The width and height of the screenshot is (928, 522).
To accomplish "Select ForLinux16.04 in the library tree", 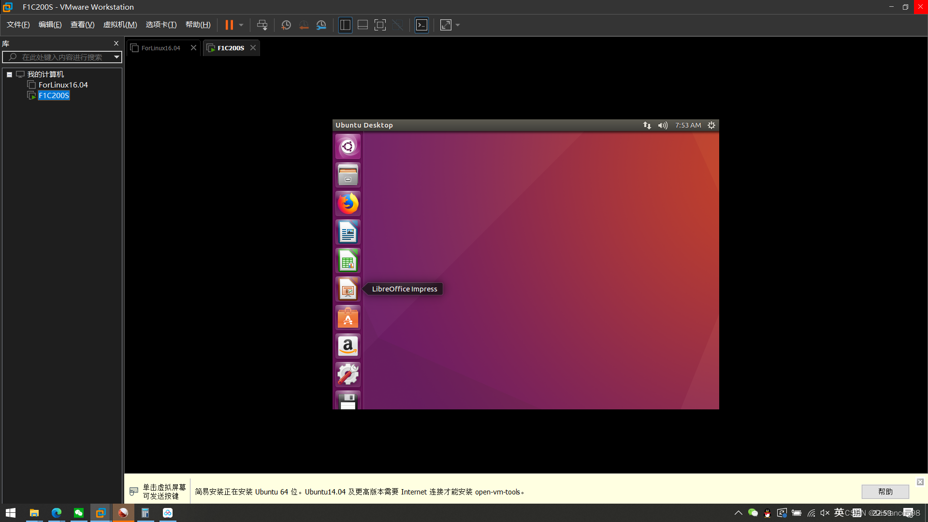I will point(63,85).
